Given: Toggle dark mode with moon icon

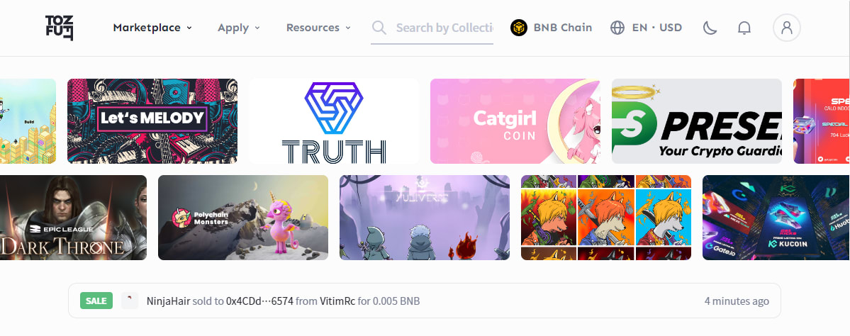Looking at the screenshot, I should click(x=710, y=28).
